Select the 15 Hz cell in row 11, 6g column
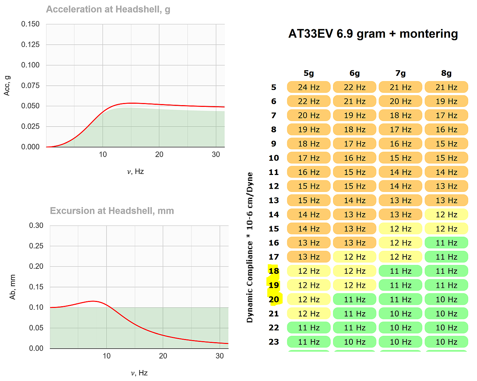 (x=355, y=172)
